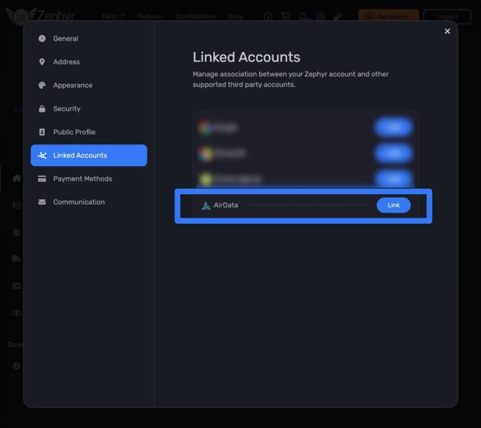
Task: Close the settings dialog with the X
Action: click(447, 31)
